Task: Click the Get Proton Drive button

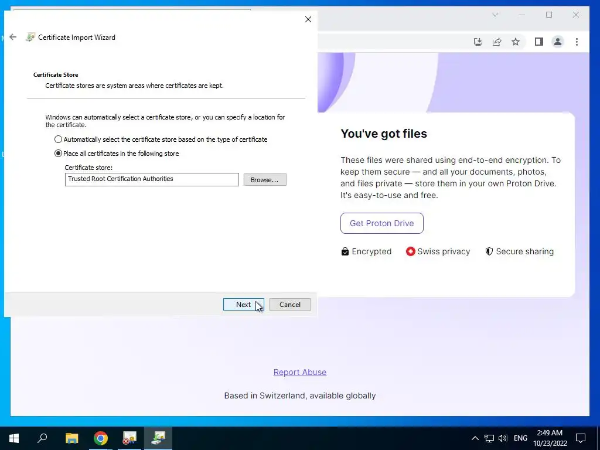Action: tap(382, 223)
